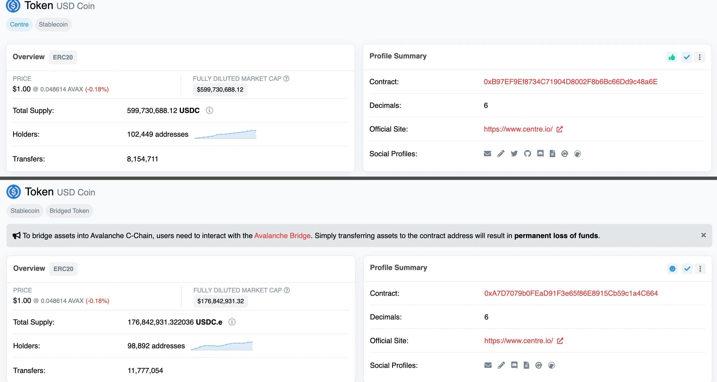The width and height of the screenshot is (717, 382).
Task: Click email icon in top Social Profiles
Action: tap(487, 154)
